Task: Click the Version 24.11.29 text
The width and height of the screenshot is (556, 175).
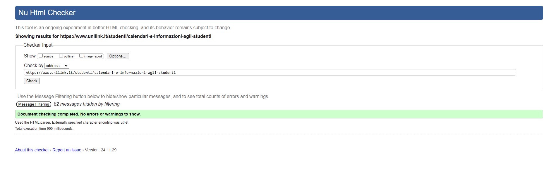Action: (101, 150)
